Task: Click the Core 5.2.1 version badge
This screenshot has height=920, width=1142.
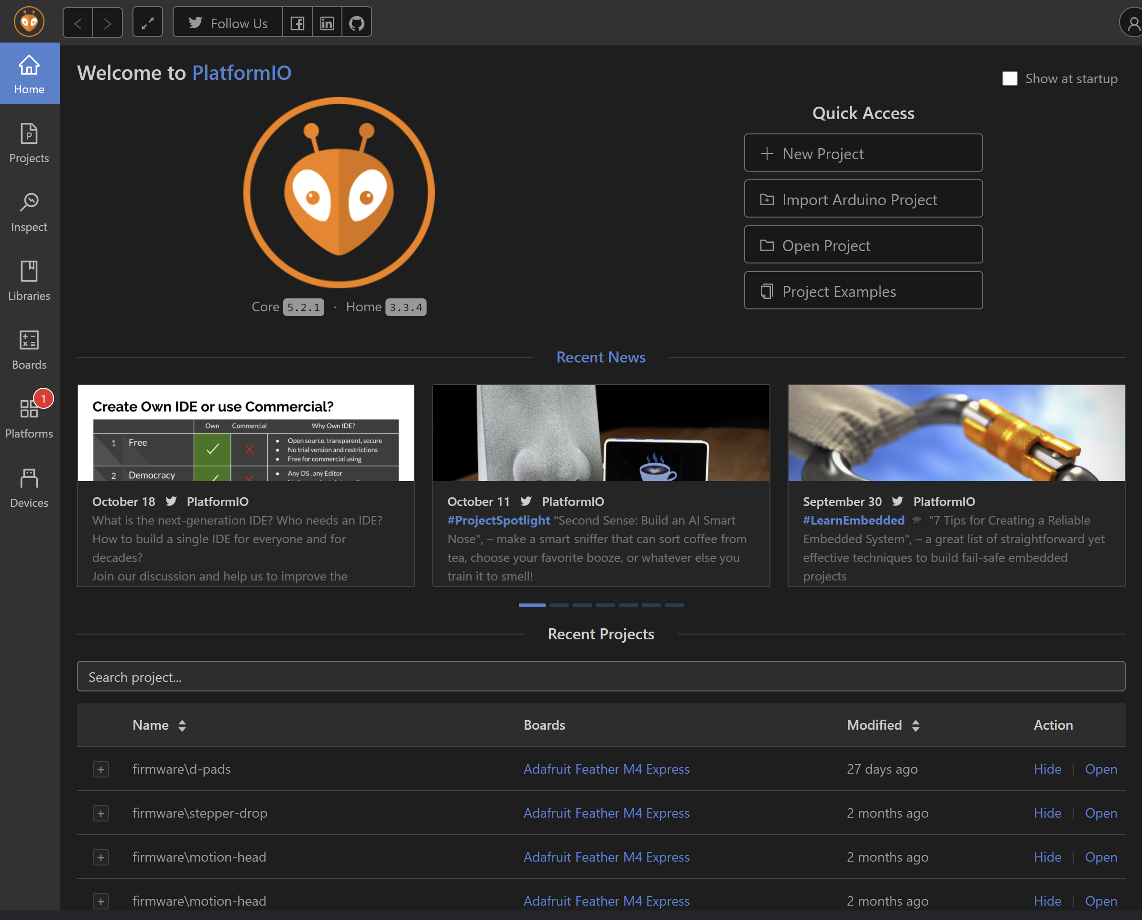Action: (x=304, y=307)
